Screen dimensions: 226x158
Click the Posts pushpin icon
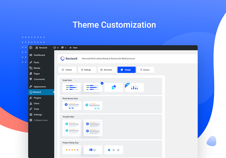31,62
